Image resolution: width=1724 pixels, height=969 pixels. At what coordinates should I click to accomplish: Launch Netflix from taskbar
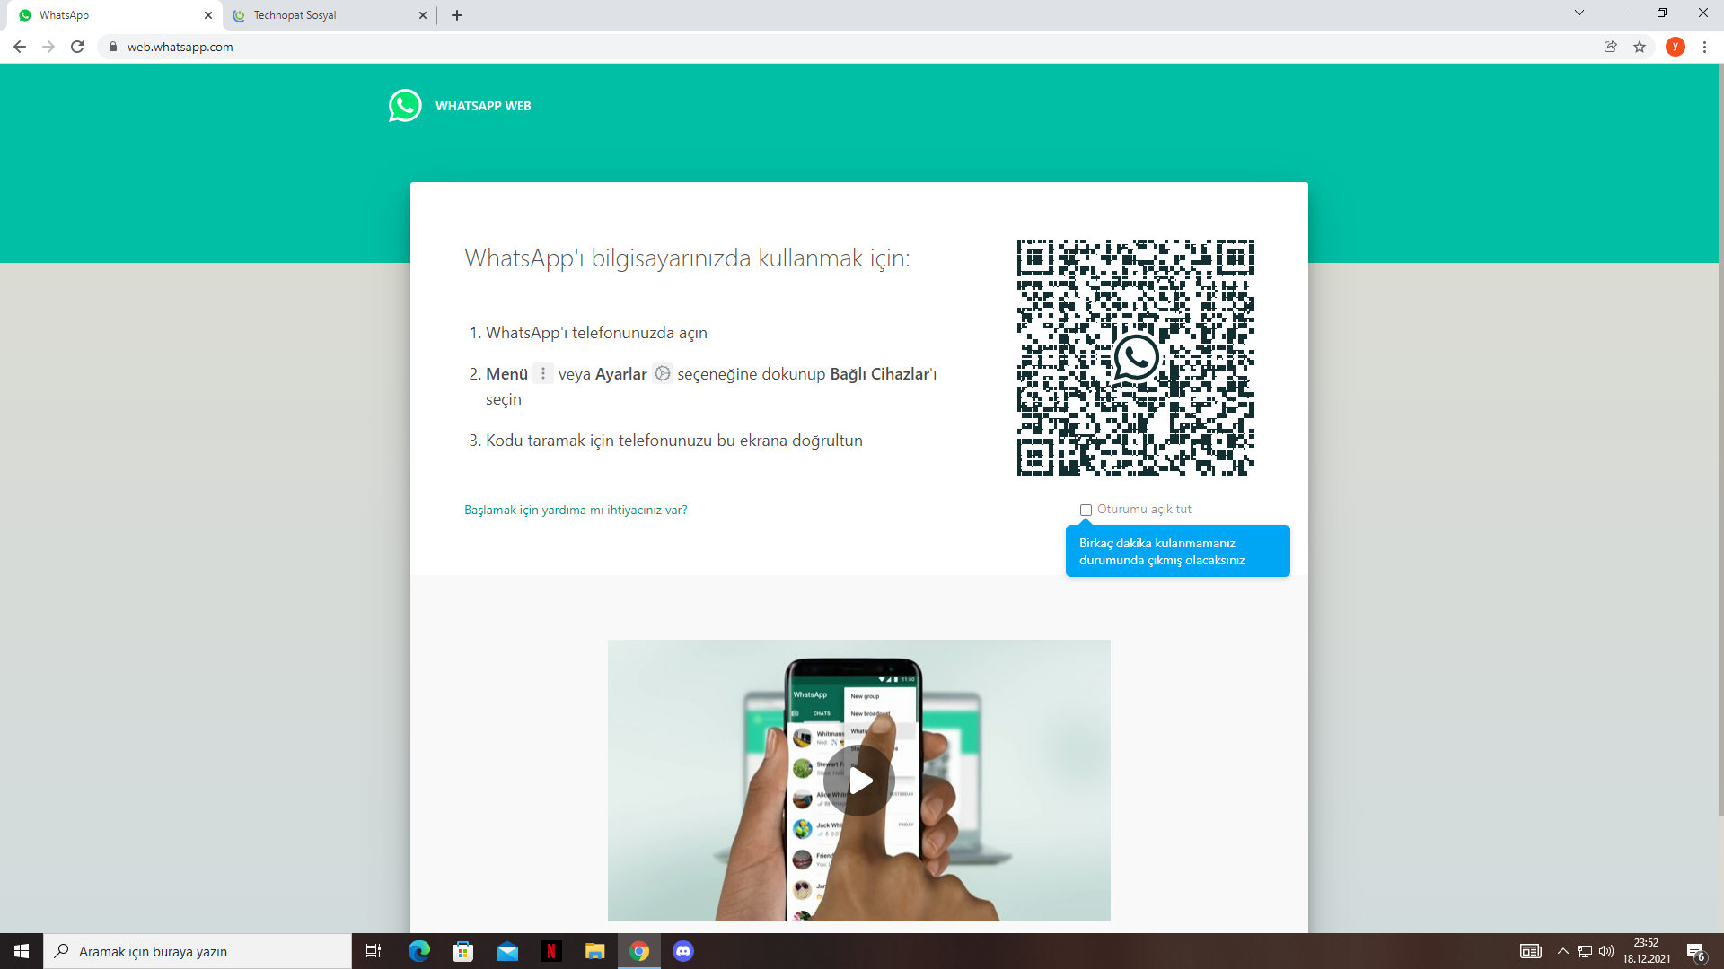coord(551,951)
